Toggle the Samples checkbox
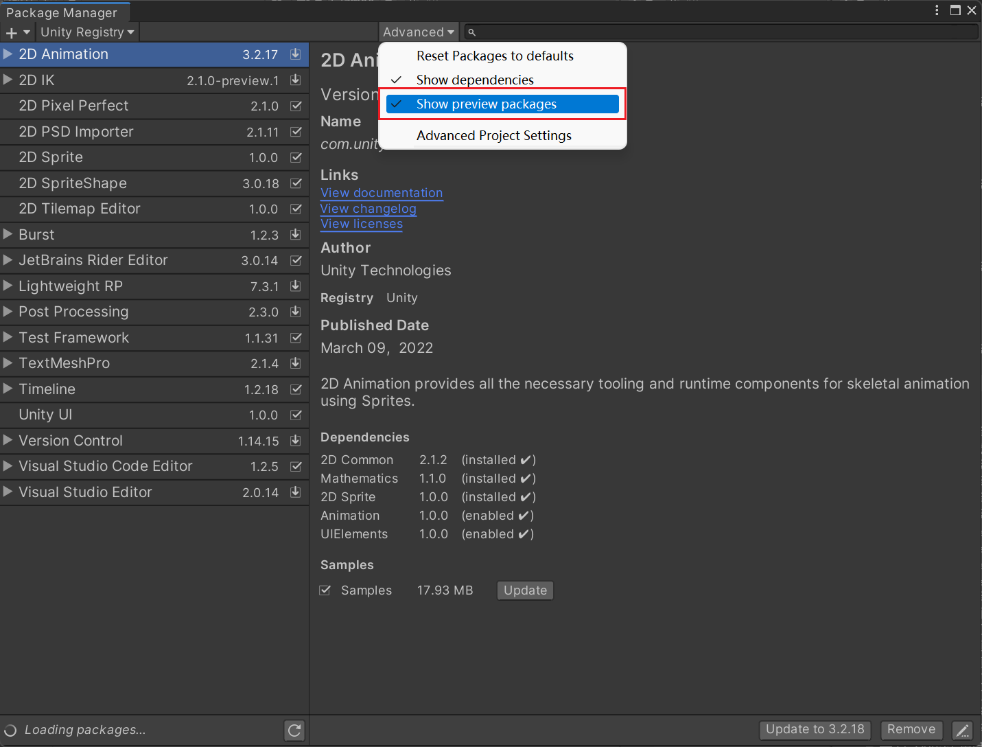 325,590
